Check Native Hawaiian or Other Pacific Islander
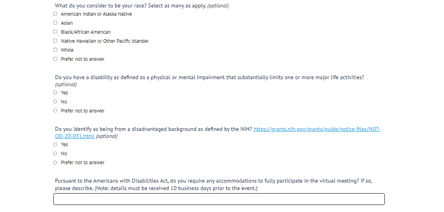 (55, 41)
